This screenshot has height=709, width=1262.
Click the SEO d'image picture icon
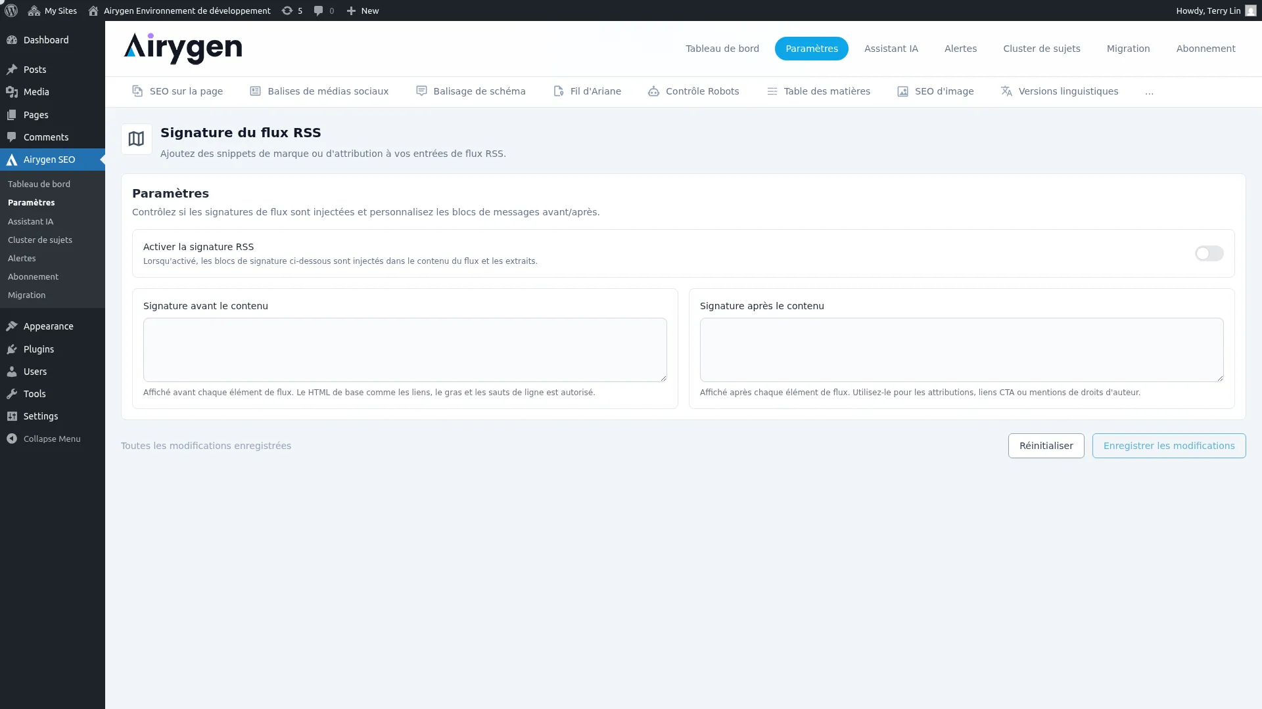coord(903,91)
